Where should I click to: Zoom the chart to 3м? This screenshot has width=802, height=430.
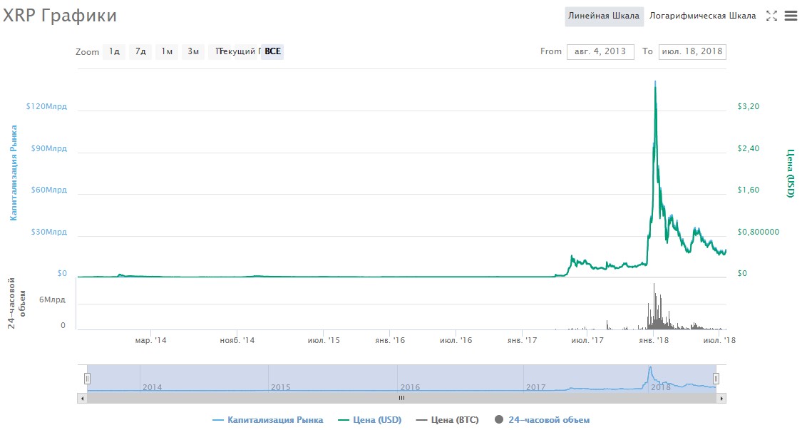pos(192,51)
